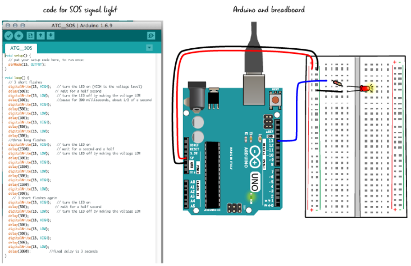Click the 'delay(3000);' line
Screen dimensions: 411x266
pos(20,251)
